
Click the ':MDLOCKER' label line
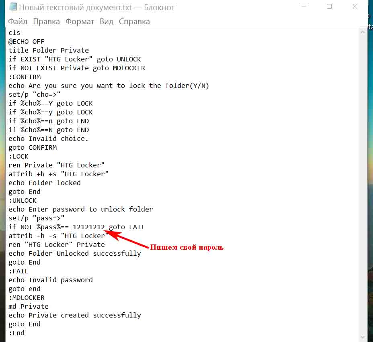tap(27, 298)
